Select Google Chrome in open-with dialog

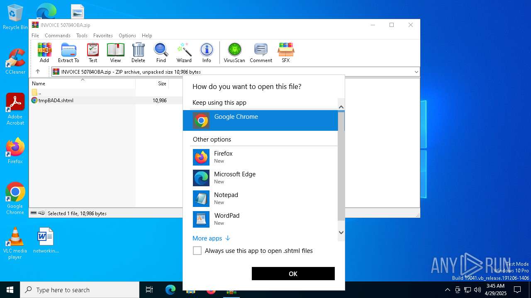tap(261, 120)
